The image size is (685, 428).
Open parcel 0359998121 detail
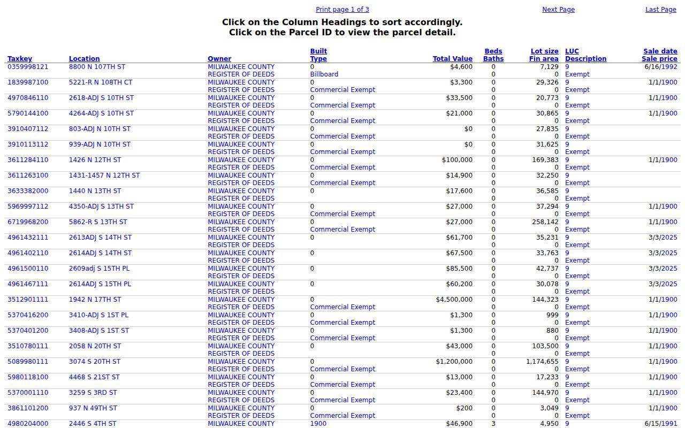pos(28,67)
